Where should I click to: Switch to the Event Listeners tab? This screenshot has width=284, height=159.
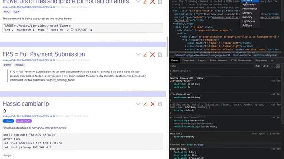point(218,61)
